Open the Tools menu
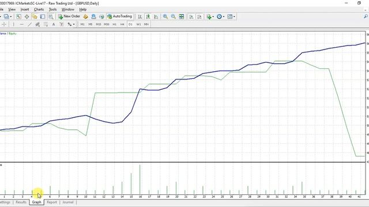 tap(52, 9)
